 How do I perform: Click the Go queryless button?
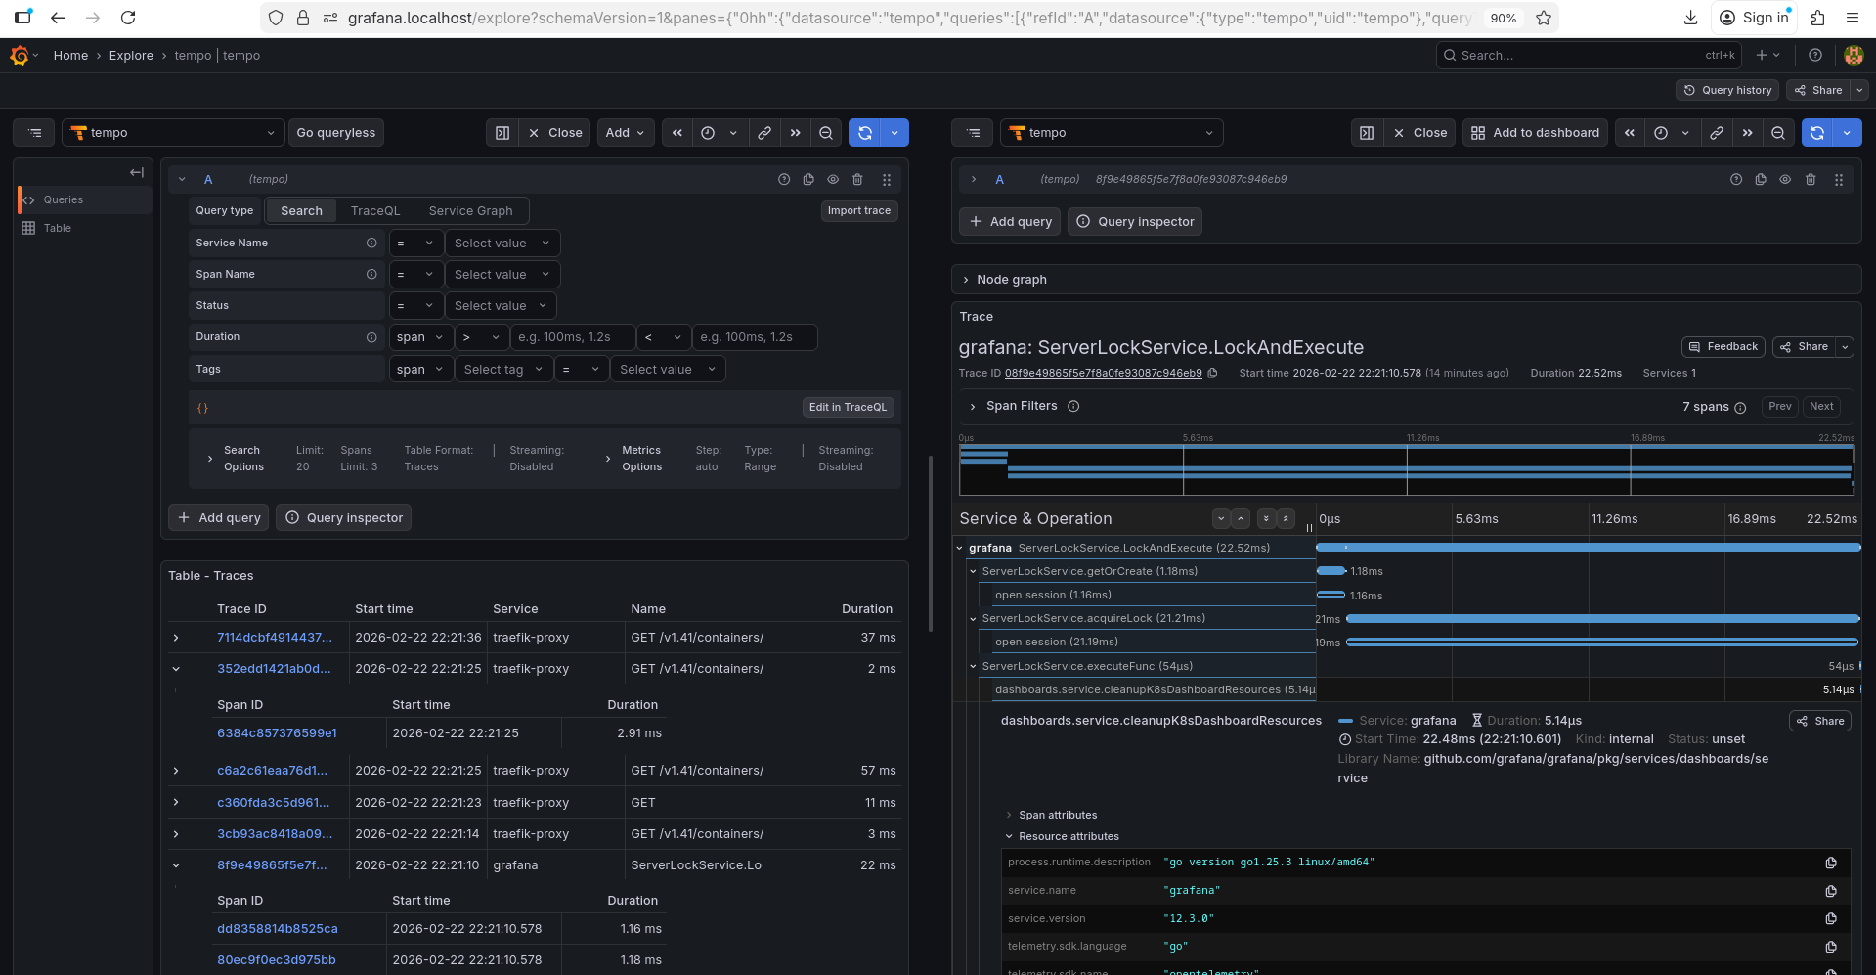(336, 133)
